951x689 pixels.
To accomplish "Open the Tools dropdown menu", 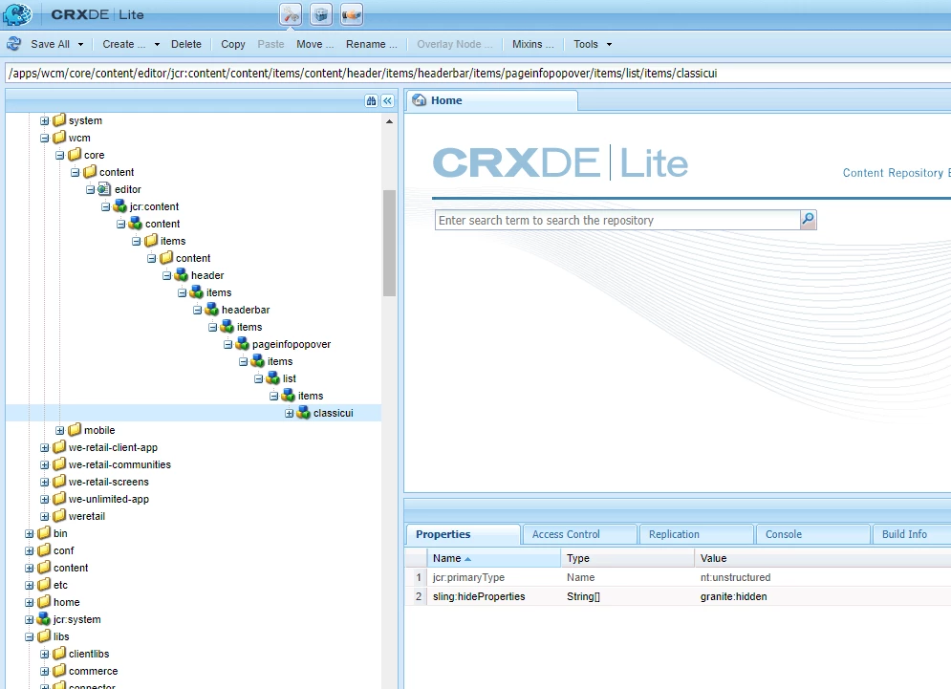I will tap(592, 44).
